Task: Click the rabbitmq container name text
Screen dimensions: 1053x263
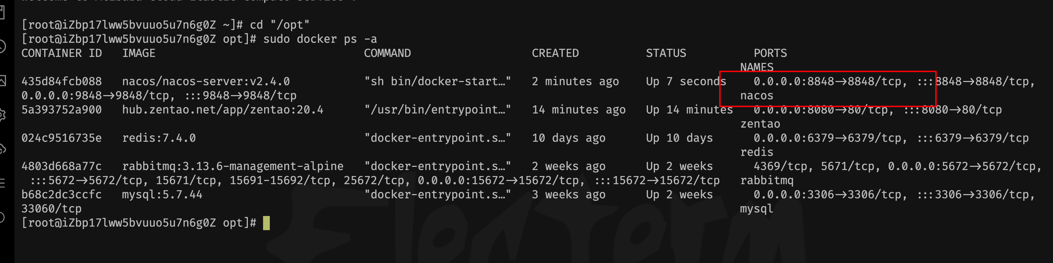Action: pos(767,181)
